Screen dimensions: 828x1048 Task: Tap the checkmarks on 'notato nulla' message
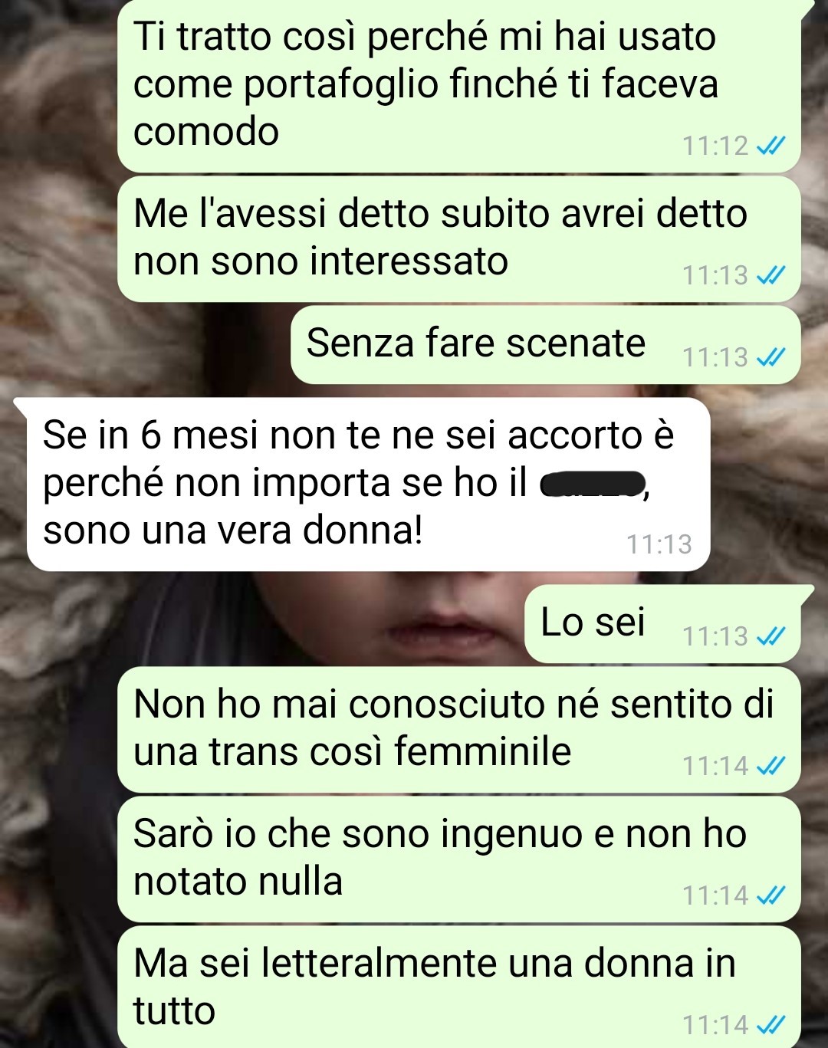770,895
